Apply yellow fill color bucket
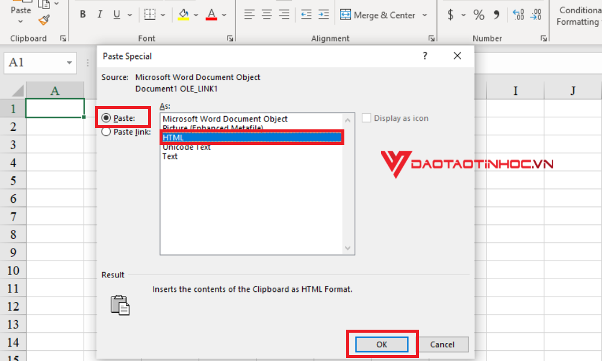This screenshot has height=361, width=602. (x=184, y=14)
